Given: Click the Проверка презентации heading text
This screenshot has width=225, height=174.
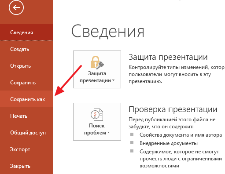Looking at the screenshot, I should tap(173, 109).
